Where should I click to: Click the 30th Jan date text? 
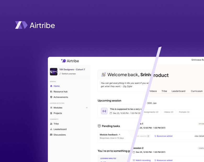[152, 103]
